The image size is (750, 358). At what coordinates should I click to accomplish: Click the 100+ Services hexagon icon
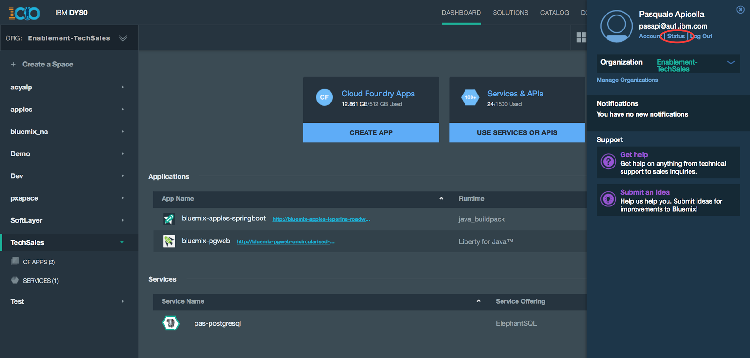tap(470, 97)
